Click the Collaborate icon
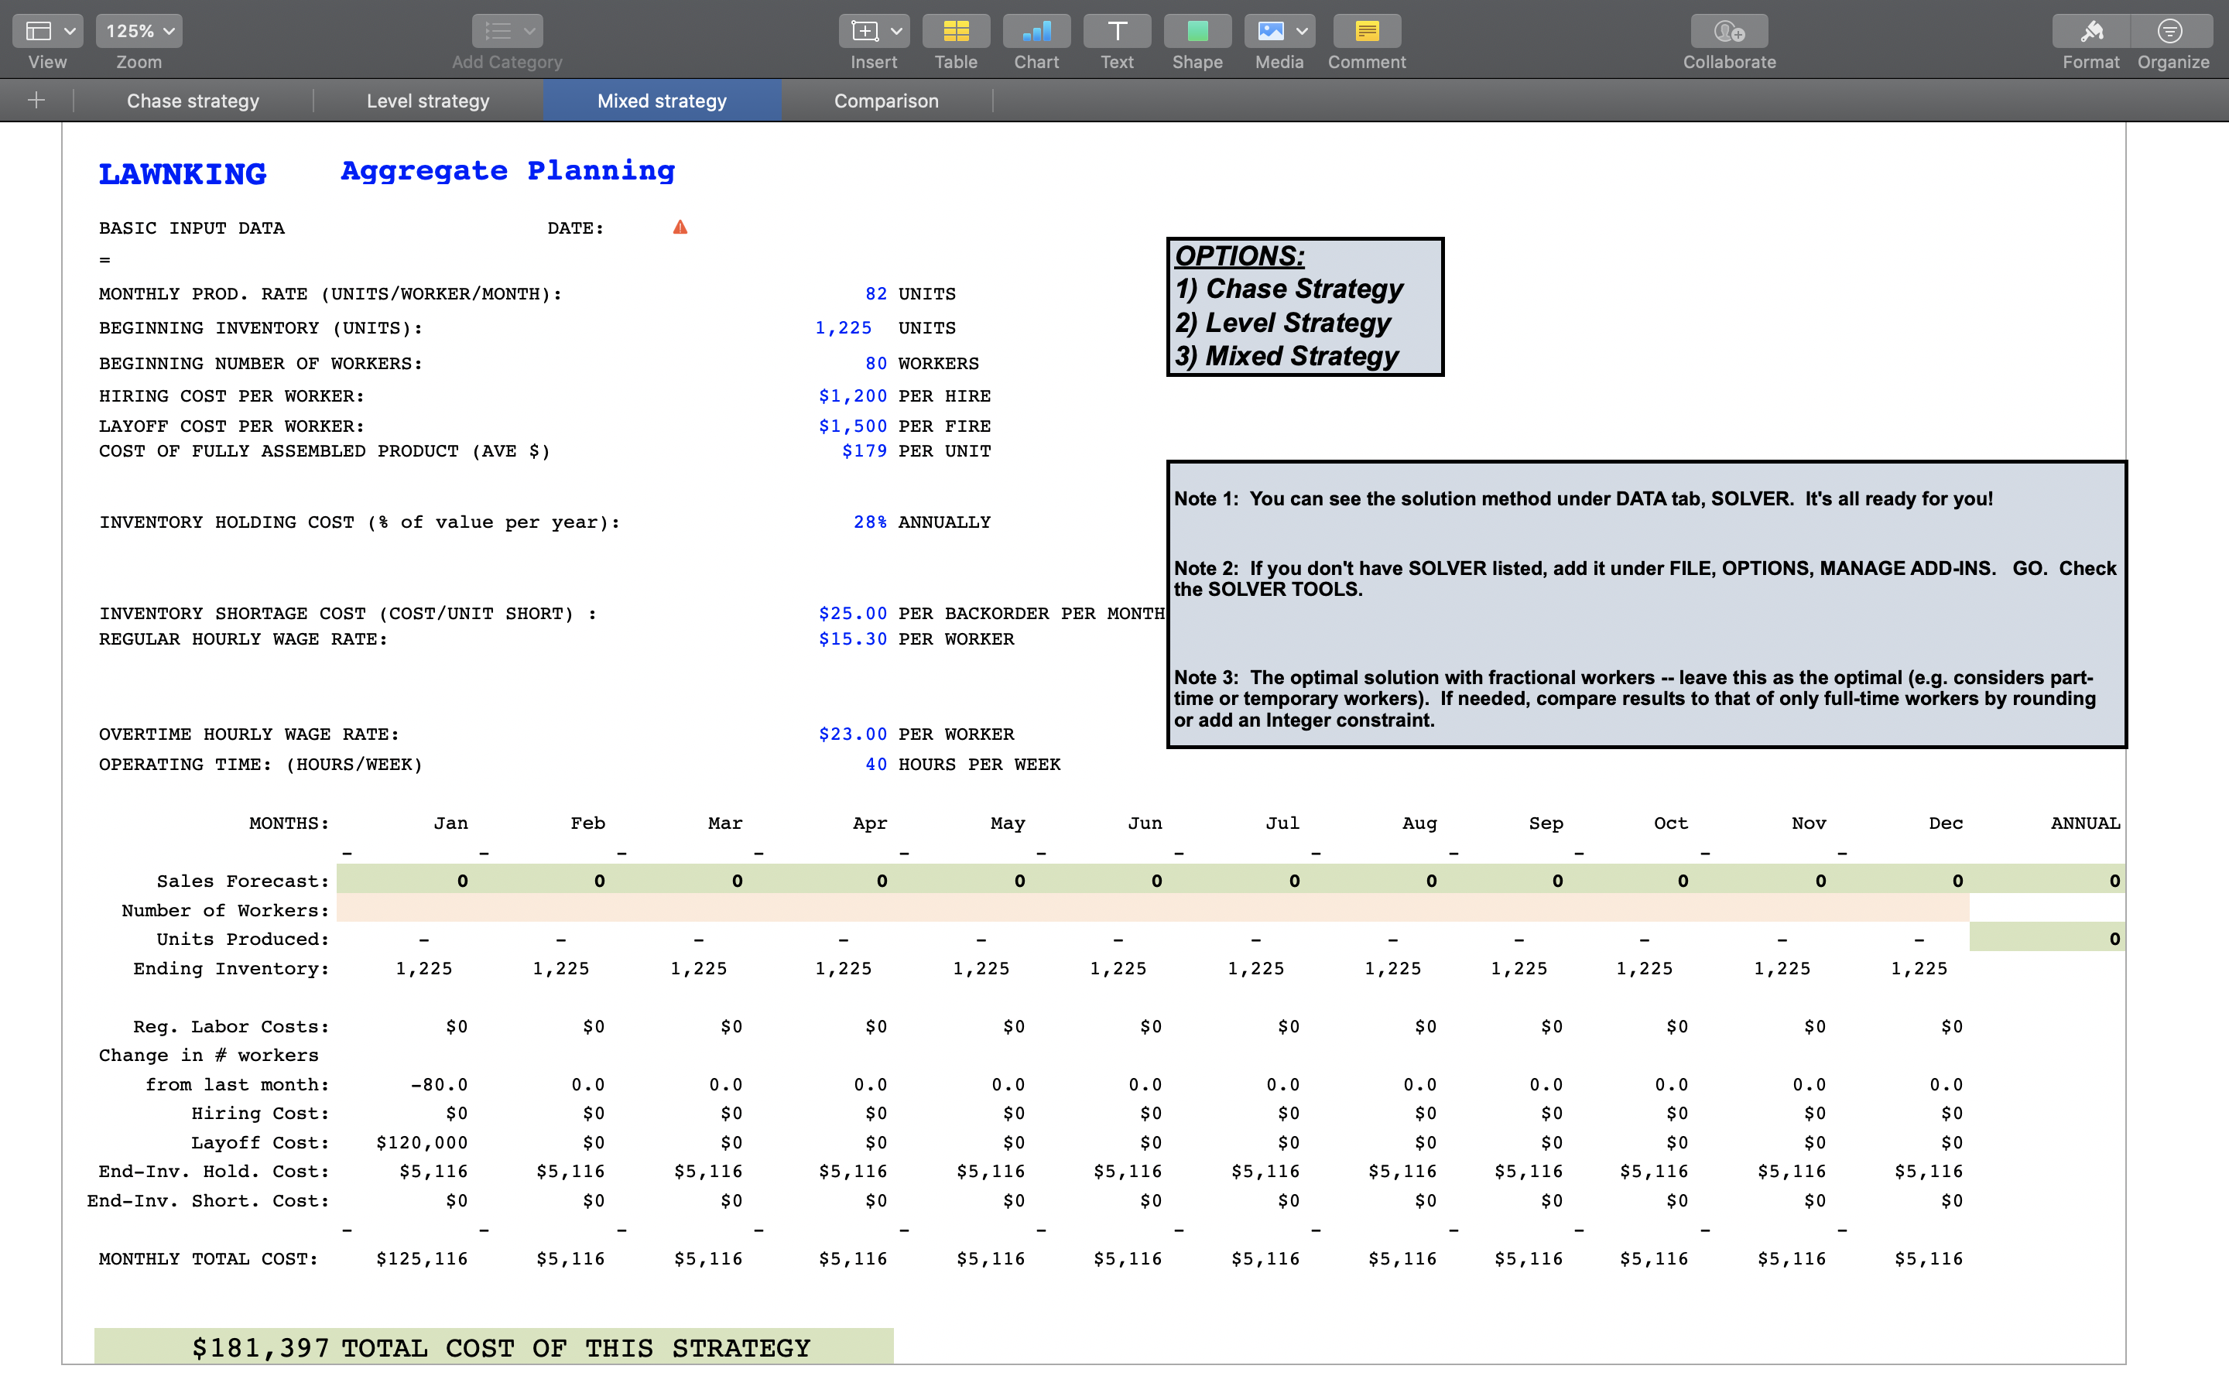The image size is (2229, 1393). coord(1729,31)
